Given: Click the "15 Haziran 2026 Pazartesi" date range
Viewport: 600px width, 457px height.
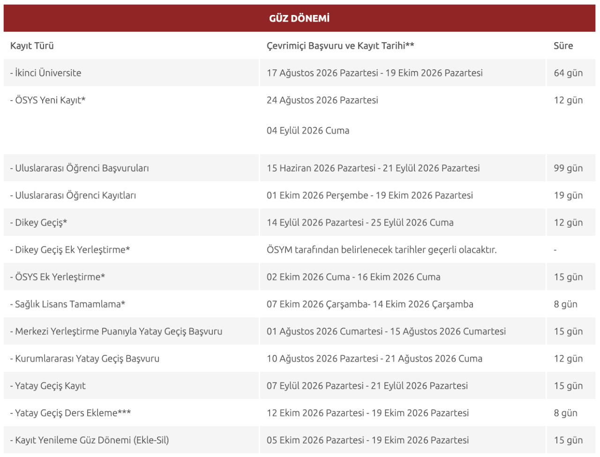Looking at the screenshot, I should [x=373, y=168].
